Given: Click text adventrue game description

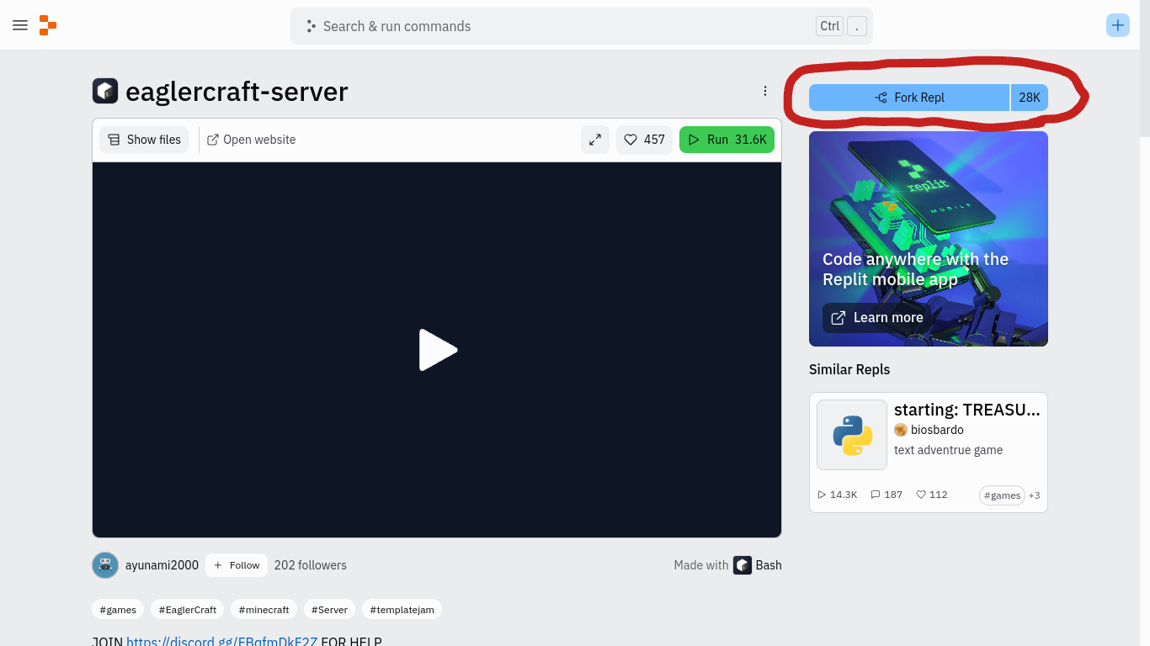Looking at the screenshot, I should (x=948, y=450).
